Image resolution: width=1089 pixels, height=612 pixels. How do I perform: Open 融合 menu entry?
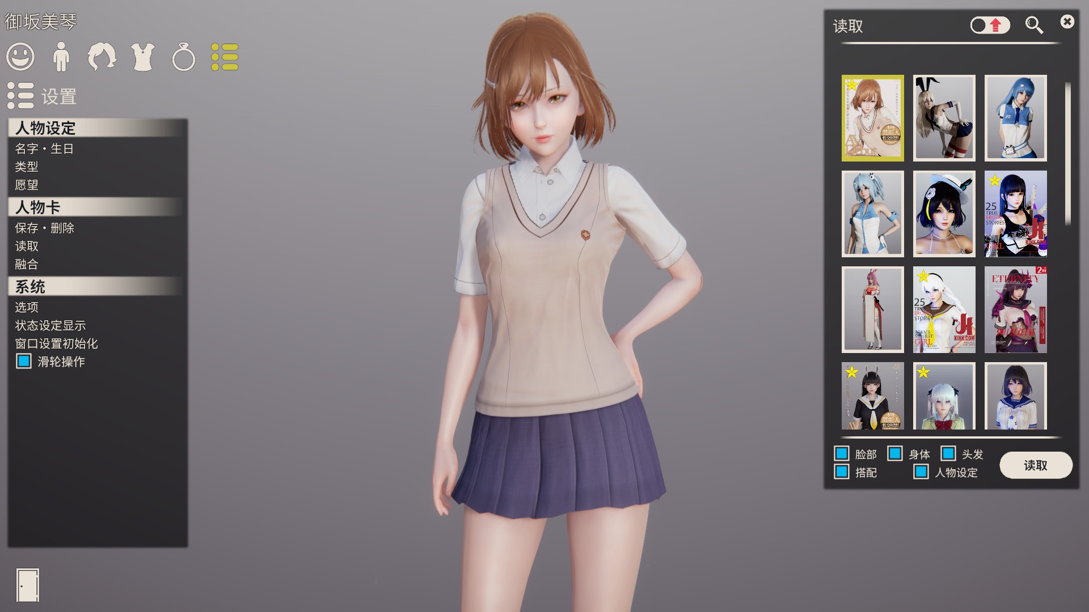[27, 264]
